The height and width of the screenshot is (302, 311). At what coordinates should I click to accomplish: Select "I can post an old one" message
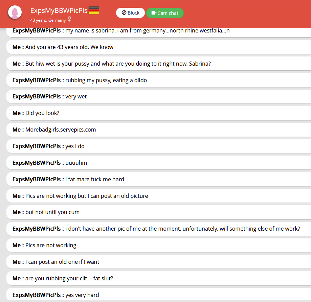(x=62, y=262)
